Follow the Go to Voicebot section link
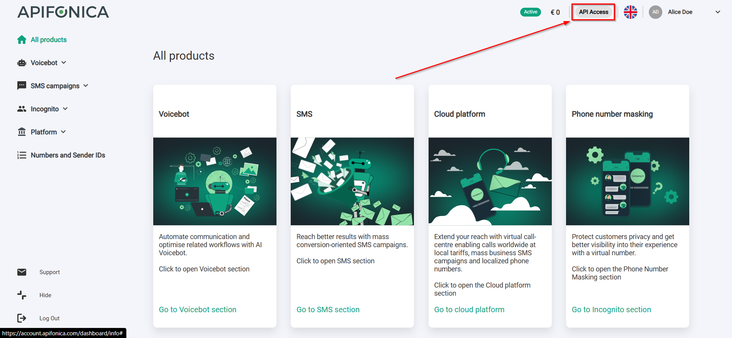Image resolution: width=732 pixels, height=338 pixels. click(x=198, y=310)
